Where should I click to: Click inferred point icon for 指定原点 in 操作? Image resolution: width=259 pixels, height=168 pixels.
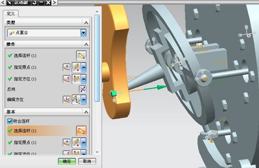click(76, 67)
